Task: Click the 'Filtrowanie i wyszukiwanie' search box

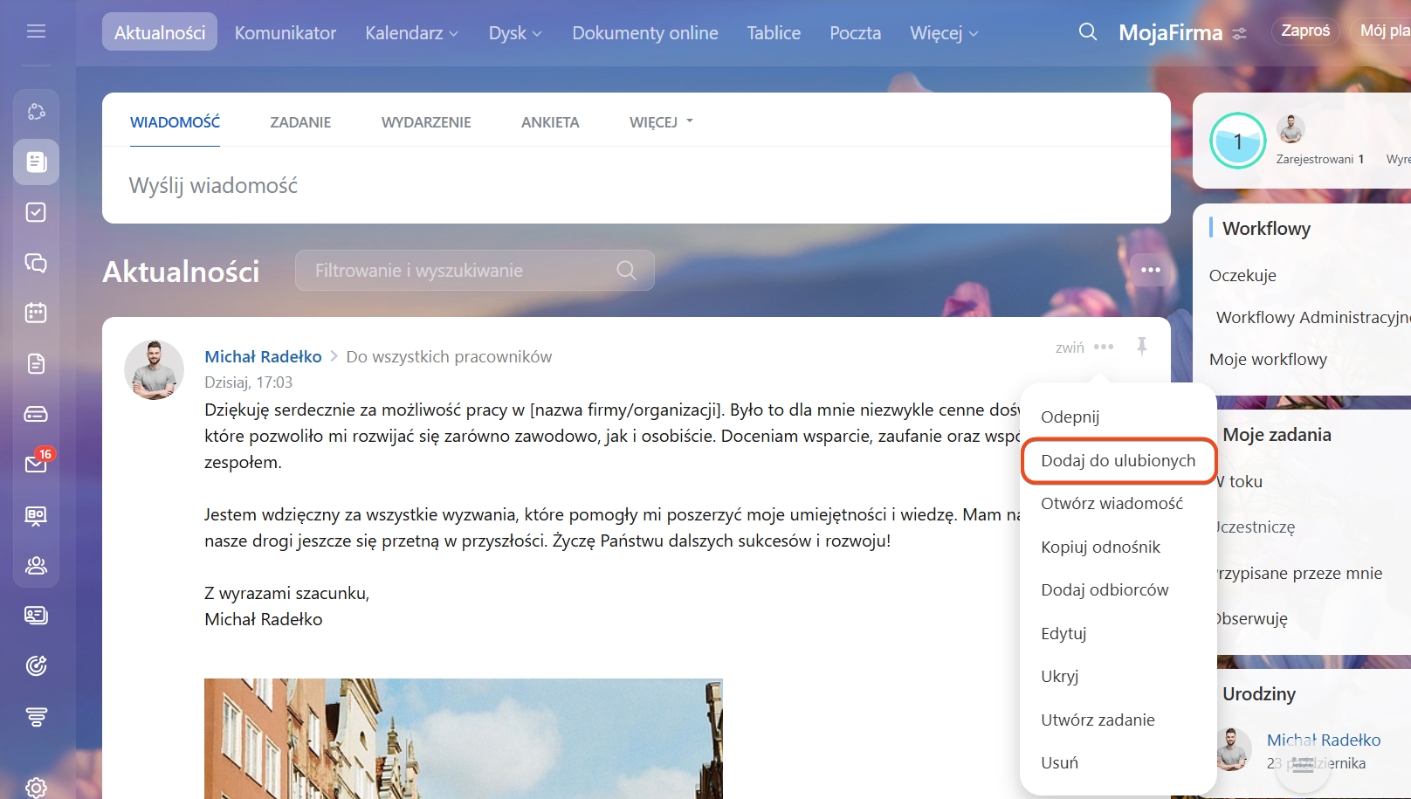Action: point(463,271)
